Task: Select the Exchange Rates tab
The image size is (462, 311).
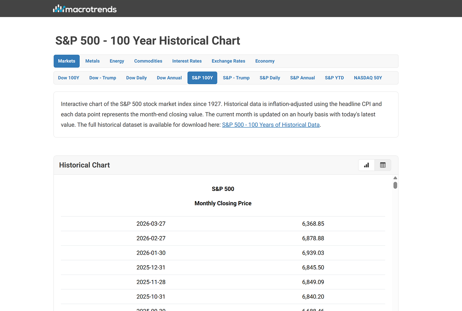Action: pos(228,61)
